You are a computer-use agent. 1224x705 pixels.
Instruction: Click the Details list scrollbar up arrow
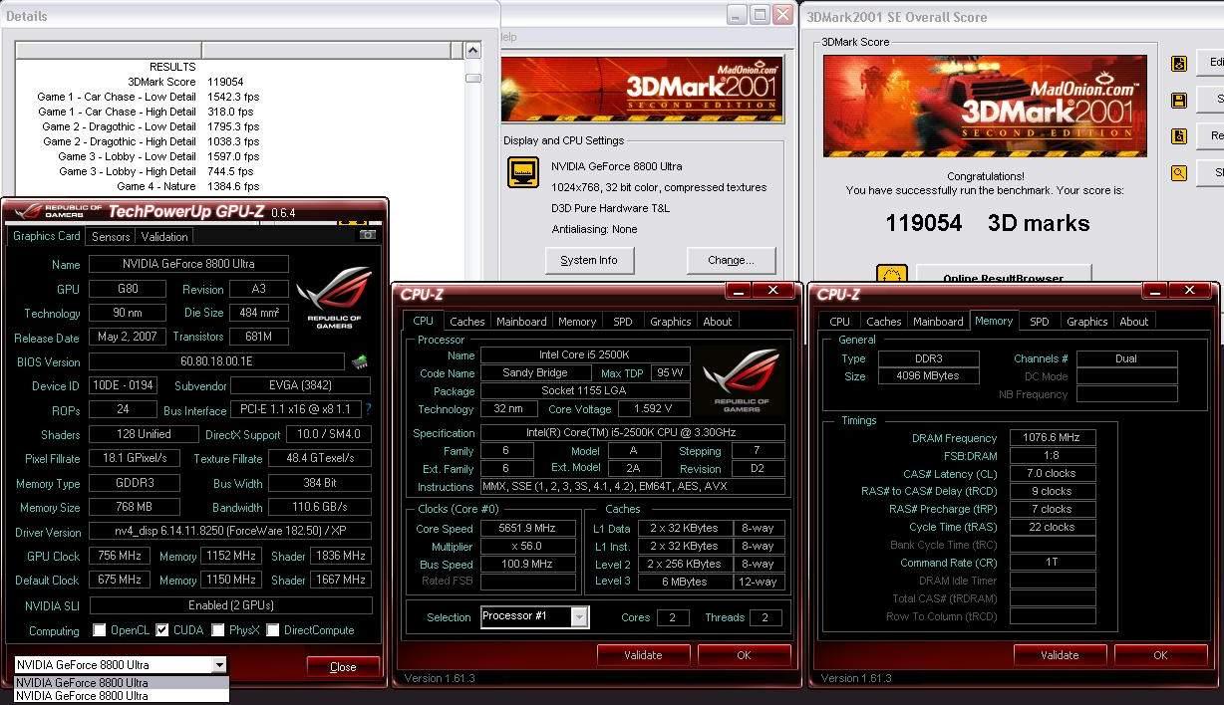pos(473,50)
